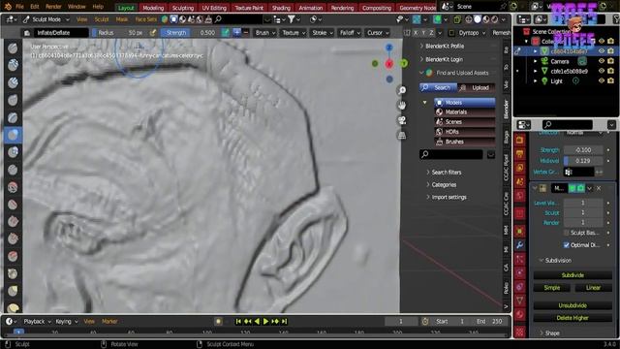Set brush direction to Subtract (minus)

(x=245, y=33)
